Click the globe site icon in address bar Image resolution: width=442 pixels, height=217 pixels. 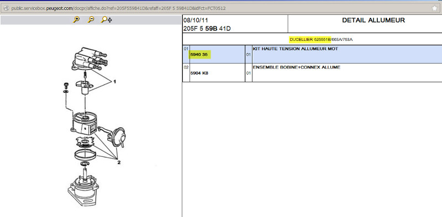[x=6, y=8]
